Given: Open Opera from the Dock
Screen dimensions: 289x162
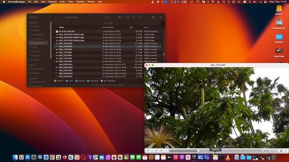Looking at the screenshot, I should (x=83, y=157).
